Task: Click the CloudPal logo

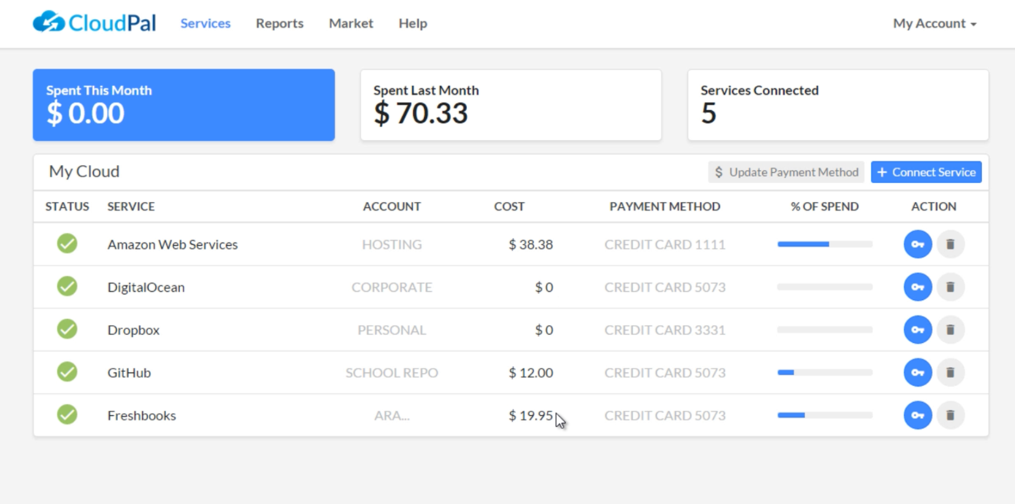Action: click(x=95, y=23)
